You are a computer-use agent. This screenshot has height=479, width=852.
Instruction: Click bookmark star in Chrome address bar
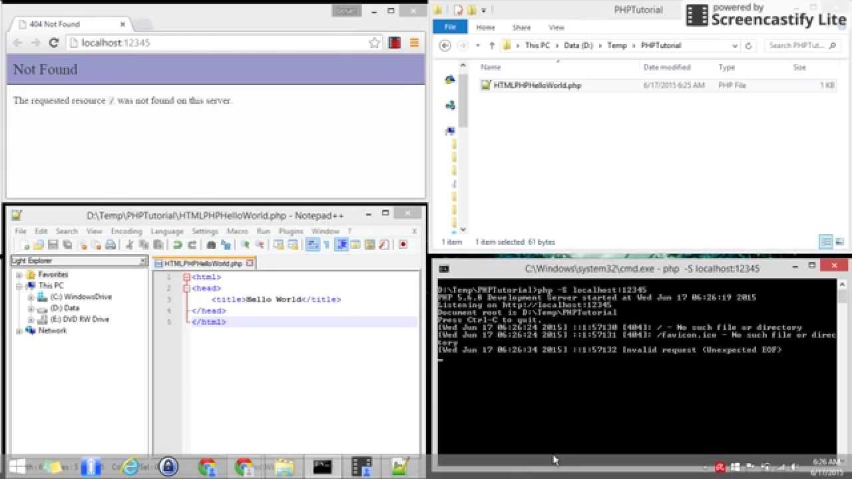pos(374,43)
